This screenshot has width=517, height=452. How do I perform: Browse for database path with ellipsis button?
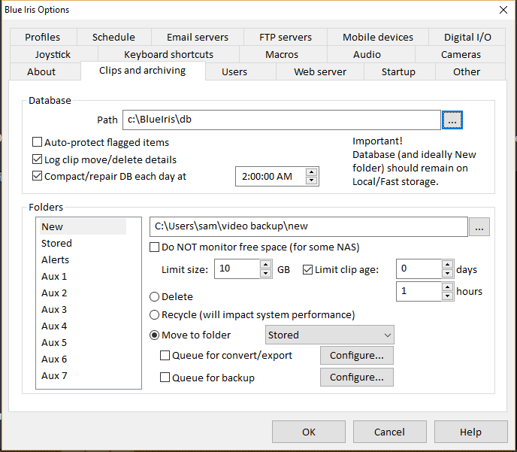[452, 120]
